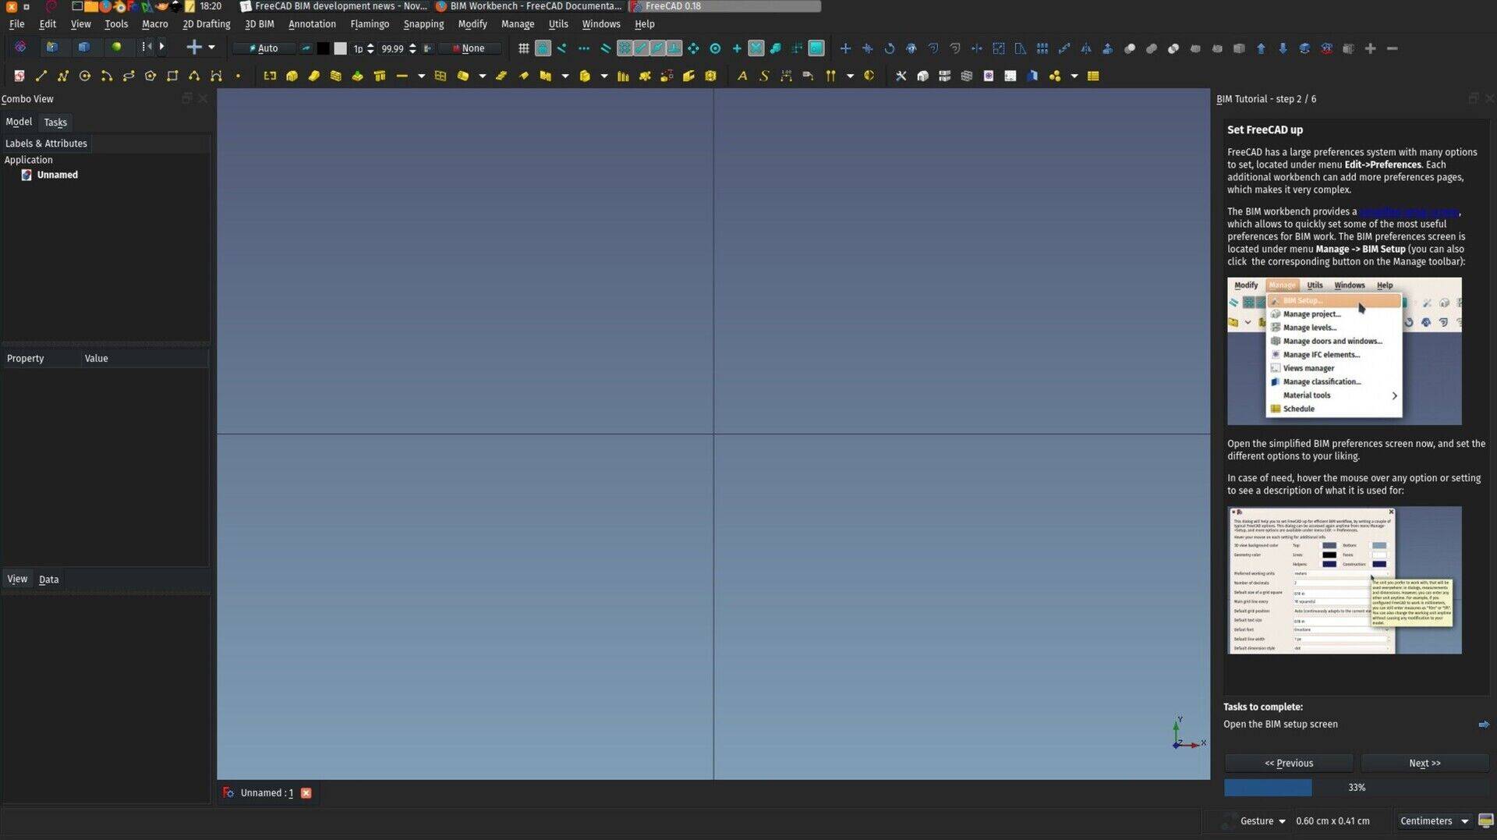1497x840 pixels.
Task: Open the working plane Auto selector
Action: (264, 48)
